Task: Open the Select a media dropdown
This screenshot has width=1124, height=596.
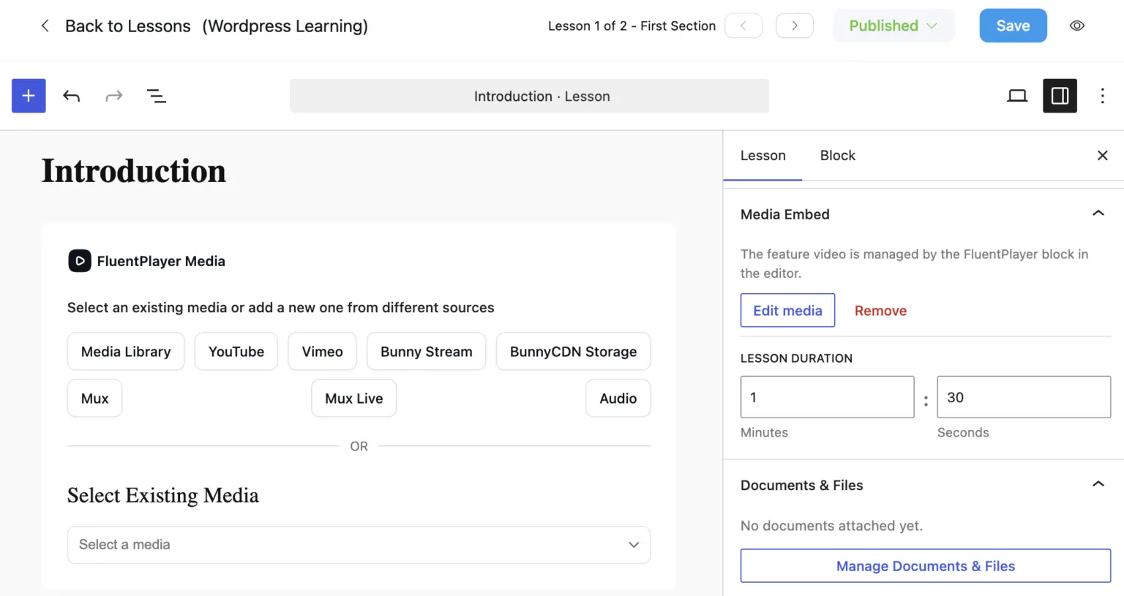Action: [359, 545]
